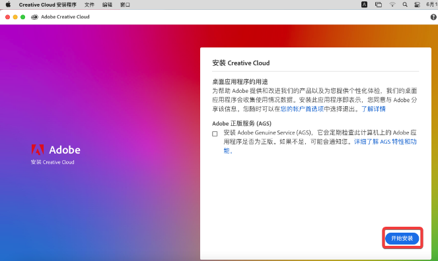Click the input source icon in menu bar

[x=364, y=5]
